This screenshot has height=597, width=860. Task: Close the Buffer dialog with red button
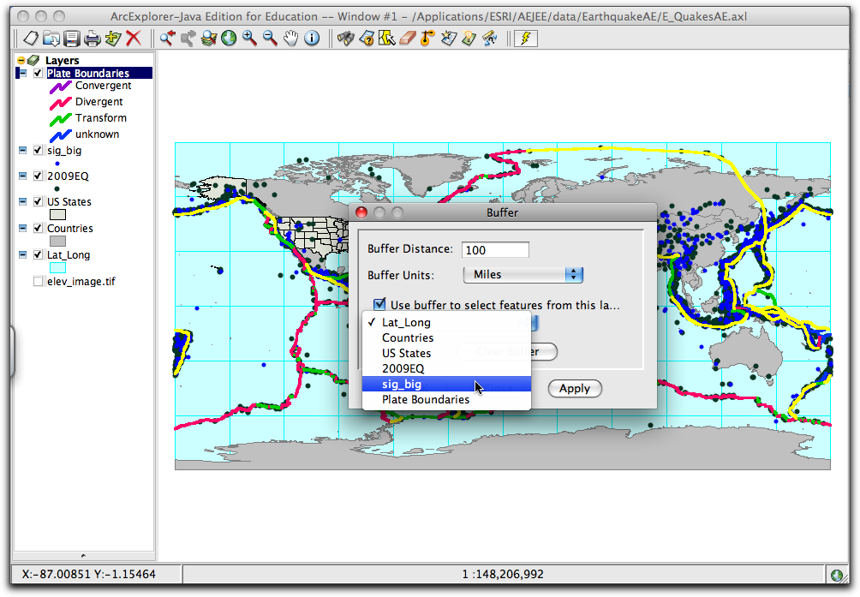(361, 212)
